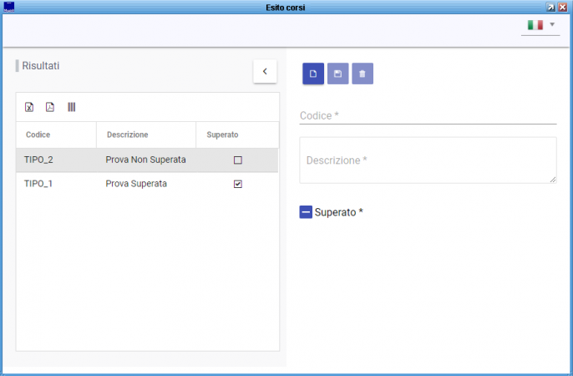Select the TIPO_1 row

[x=39, y=184]
